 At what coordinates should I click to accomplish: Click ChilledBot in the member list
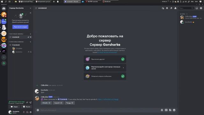click(191, 17)
